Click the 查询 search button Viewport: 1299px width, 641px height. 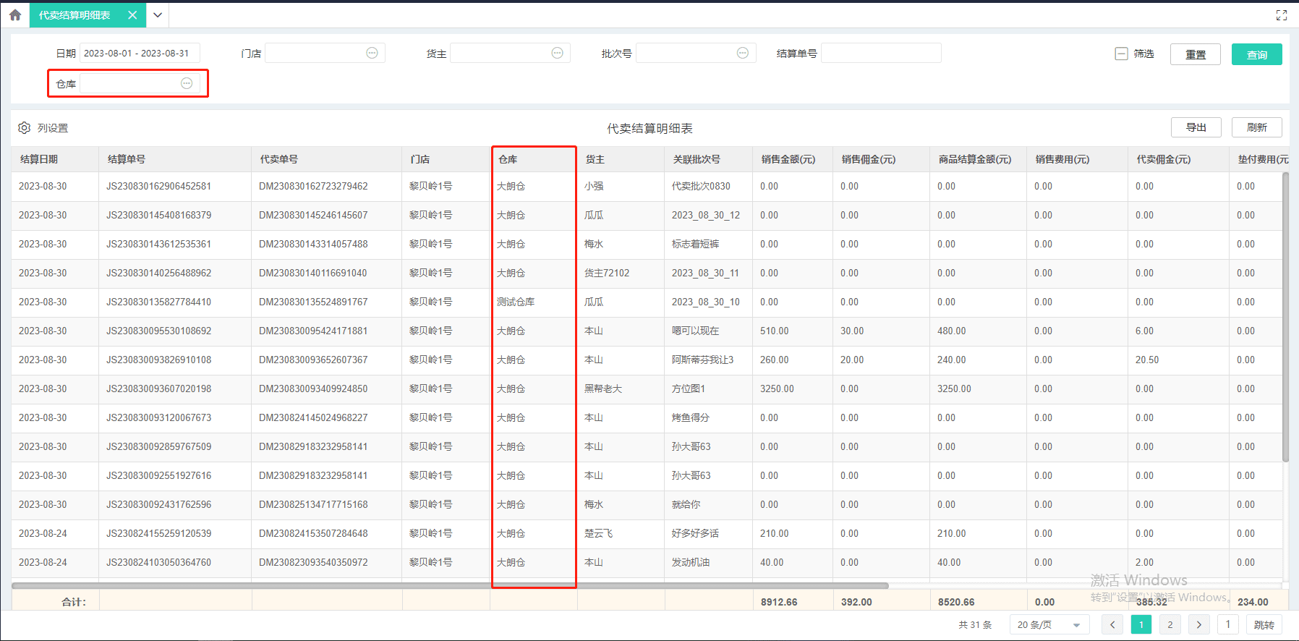click(x=1257, y=54)
